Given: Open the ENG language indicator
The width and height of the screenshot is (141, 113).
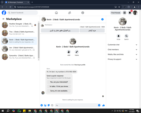Looking at the screenshot, I should pos(126,111).
